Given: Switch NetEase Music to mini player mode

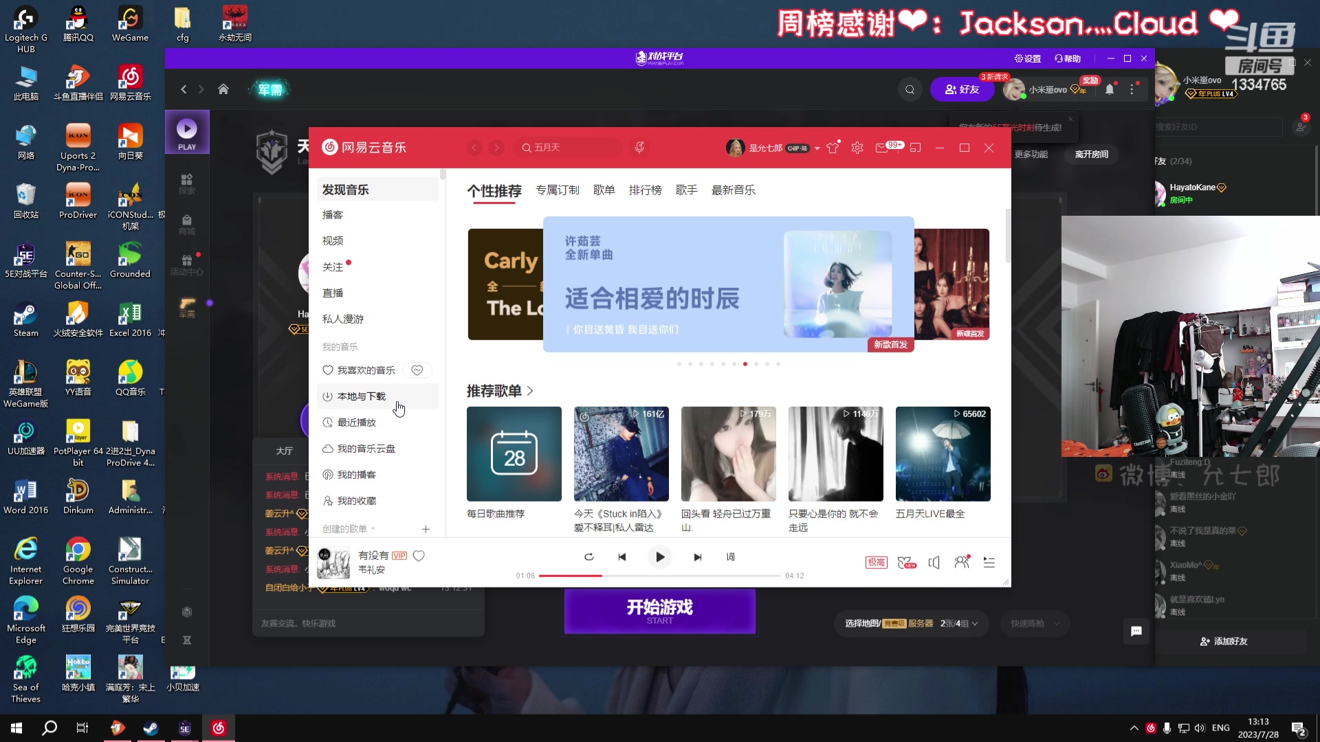Looking at the screenshot, I should pos(915,148).
